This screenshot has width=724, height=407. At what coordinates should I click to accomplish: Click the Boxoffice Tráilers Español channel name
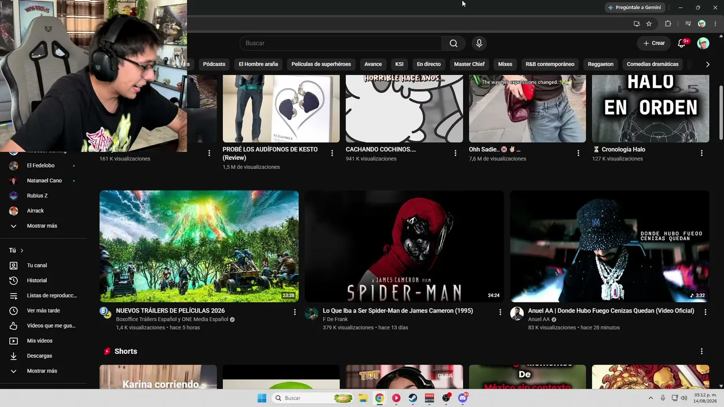point(171,319)
